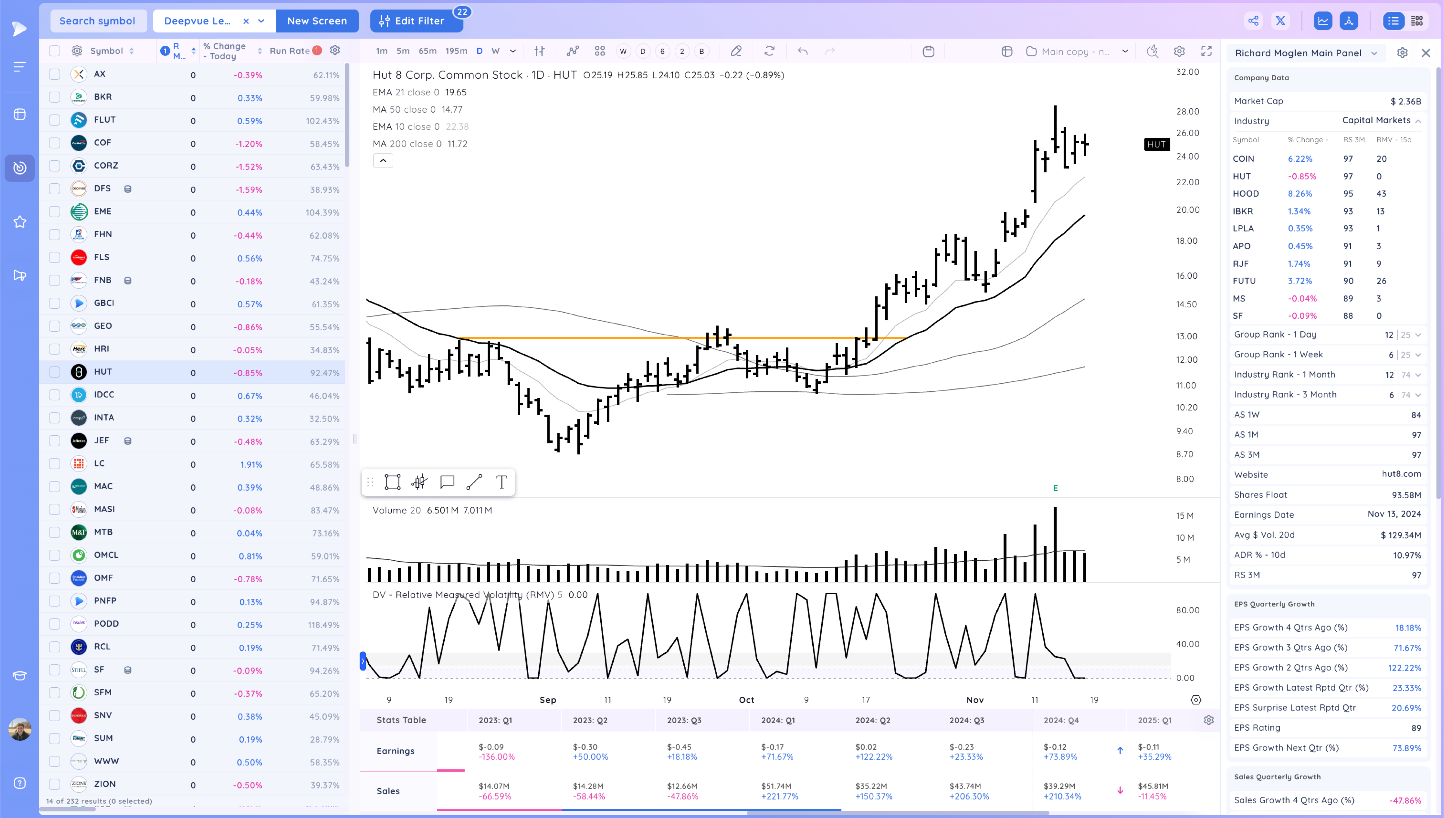Open the indicators icon in chart toolbar
The width and height of the screenshot is (1444, 818).
pos(572,51)
